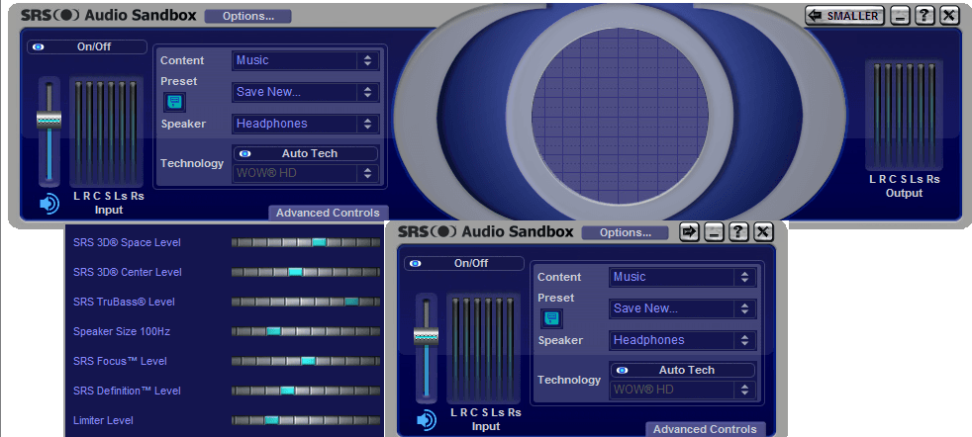
Task: Open help question mark in large window
Action: [x=924, y=16]
